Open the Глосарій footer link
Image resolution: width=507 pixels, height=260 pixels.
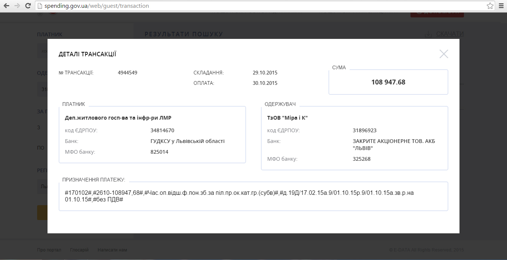point(79,250)
